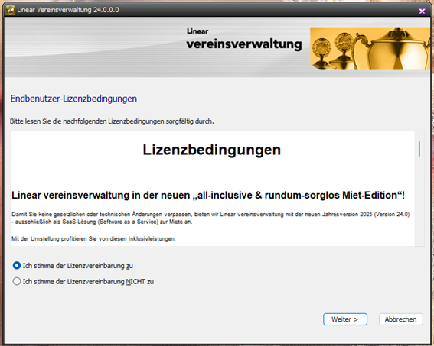Click the license text scrollbar thumb

[419, 149]
